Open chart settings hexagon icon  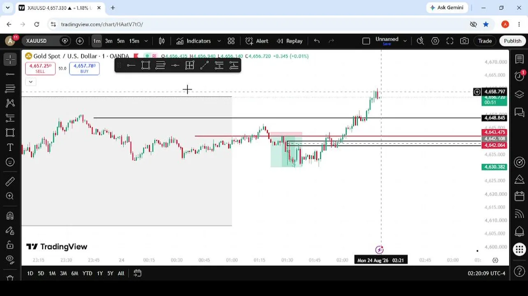[435, 41]
